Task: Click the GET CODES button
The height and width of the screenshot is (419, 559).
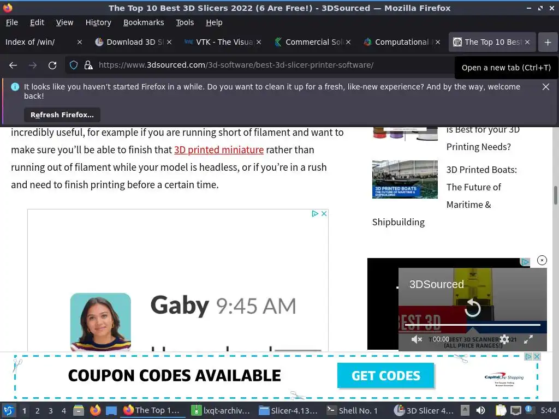Action: coord(386,375)
